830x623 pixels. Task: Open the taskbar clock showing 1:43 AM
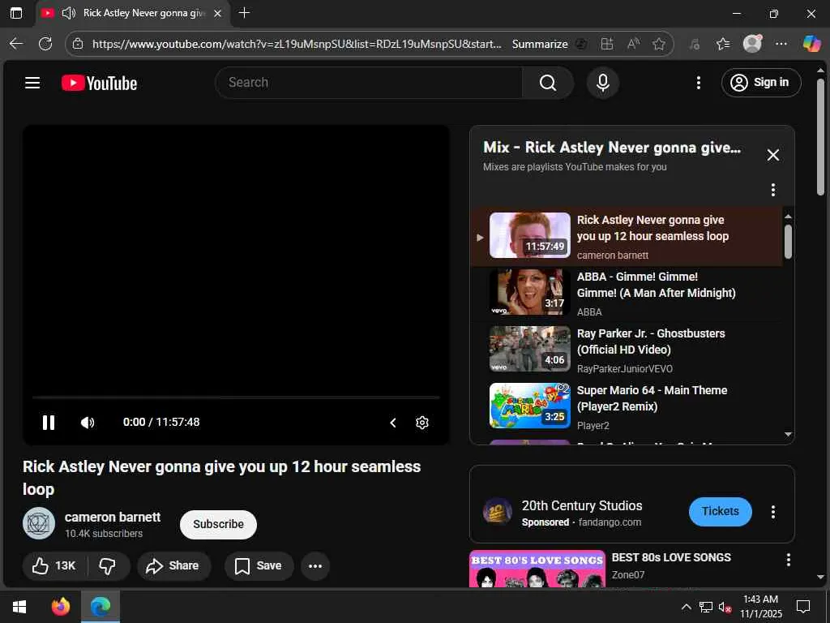pyautogui.click(x=760, y=607)
